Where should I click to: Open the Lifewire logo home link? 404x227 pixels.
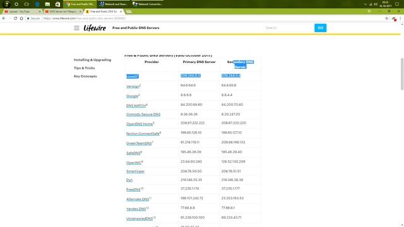coord(95,28)
